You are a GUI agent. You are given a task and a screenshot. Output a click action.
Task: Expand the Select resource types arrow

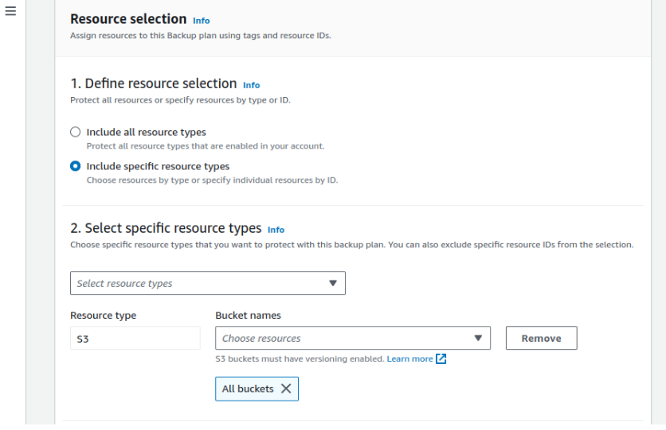point(333,283)
